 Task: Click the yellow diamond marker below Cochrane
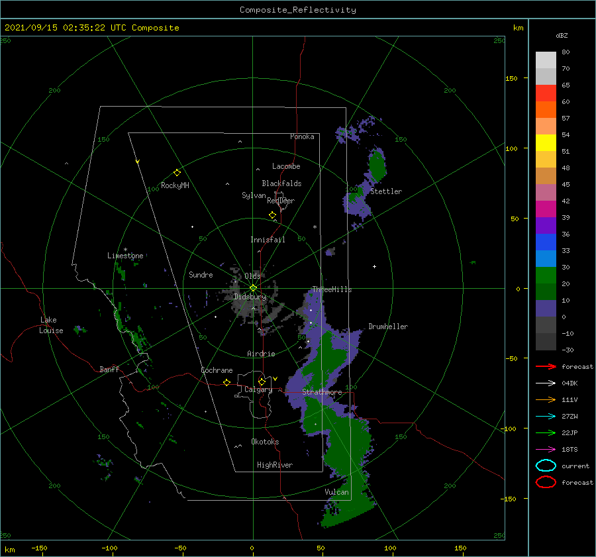tap(227, 383)
